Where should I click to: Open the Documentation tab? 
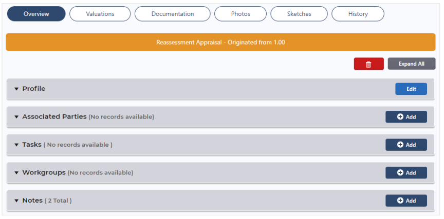coord(173,14)
